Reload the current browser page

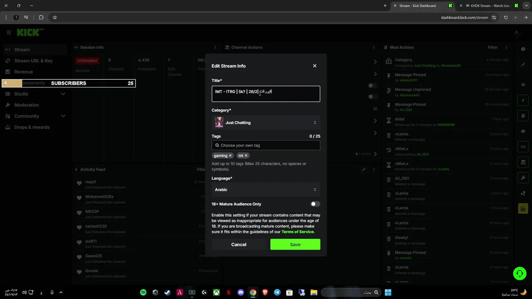pyautogui.click(x=506, y=17)
